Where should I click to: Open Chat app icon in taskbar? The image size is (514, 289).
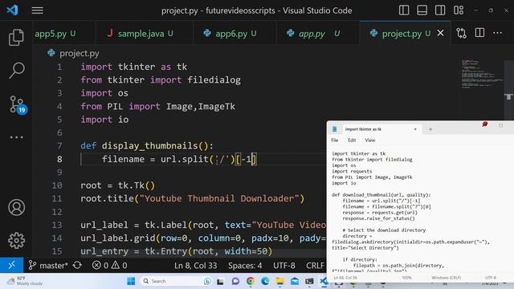pyautogui.click(x=235, y=281)
